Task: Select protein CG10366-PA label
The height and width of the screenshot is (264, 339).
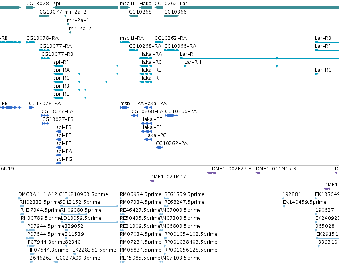Action: (181, 111)
